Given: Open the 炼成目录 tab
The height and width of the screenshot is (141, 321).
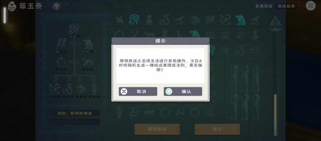Looking at the screenshot, I should [286, 6].
